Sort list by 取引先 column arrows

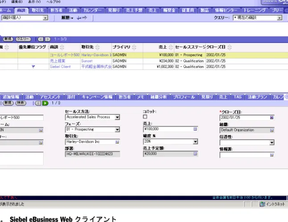(98, 47)
